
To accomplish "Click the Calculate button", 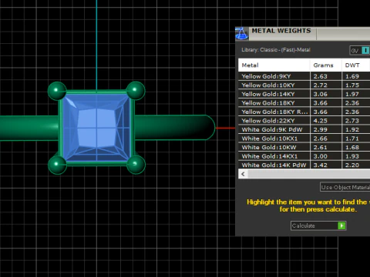I will [318, 225].
